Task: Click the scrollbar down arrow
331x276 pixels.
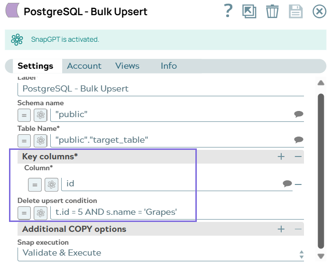Action: pos(321,256)
